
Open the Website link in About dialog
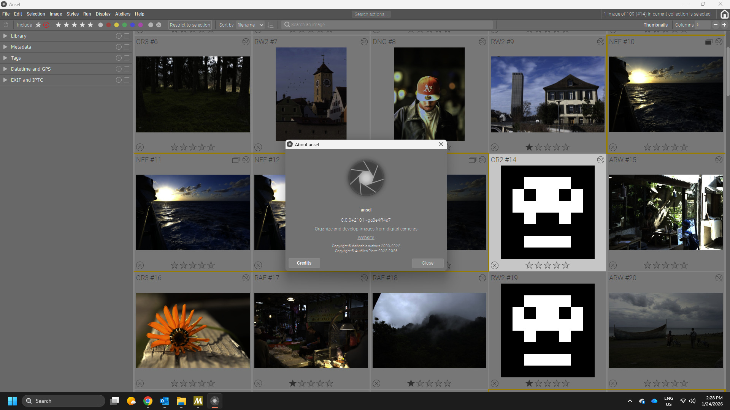[366, 238]
